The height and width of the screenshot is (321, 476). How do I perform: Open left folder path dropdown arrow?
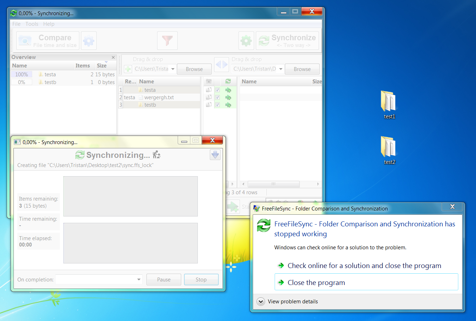pos(173,69)
